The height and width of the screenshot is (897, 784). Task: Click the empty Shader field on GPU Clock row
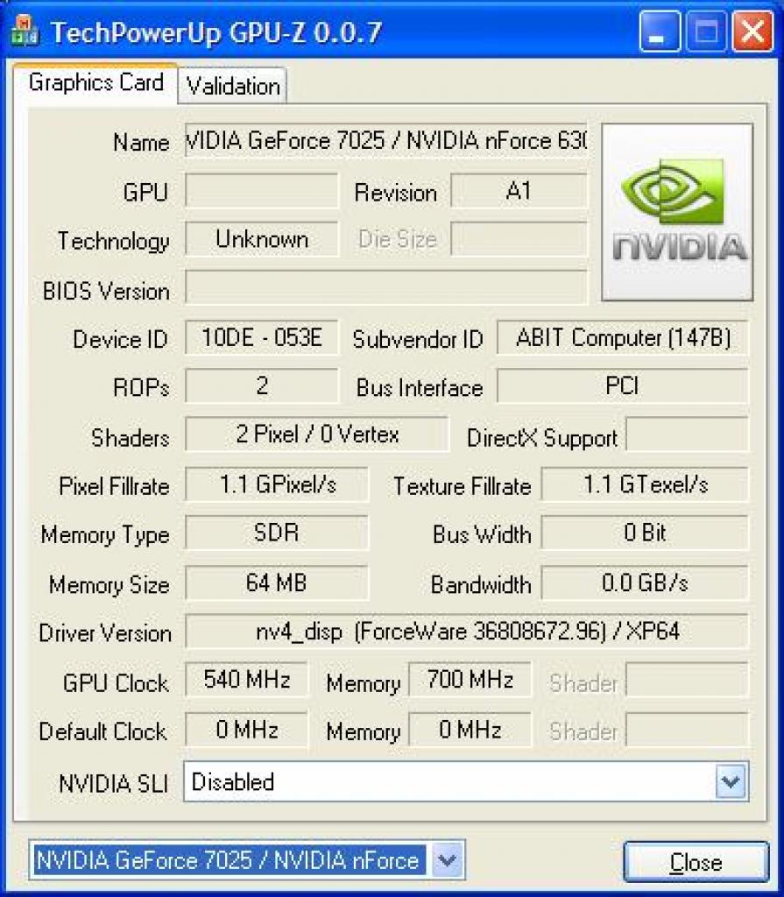point(688,680)
